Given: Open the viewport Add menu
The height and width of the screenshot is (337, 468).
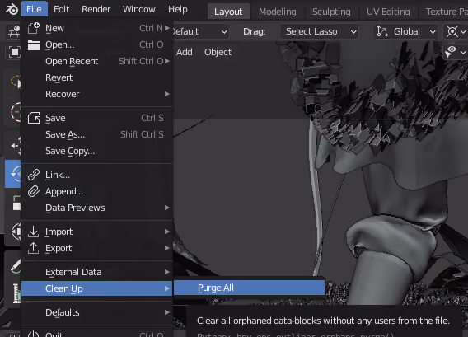Looking at the screenshot, I should tap(185, 52).
